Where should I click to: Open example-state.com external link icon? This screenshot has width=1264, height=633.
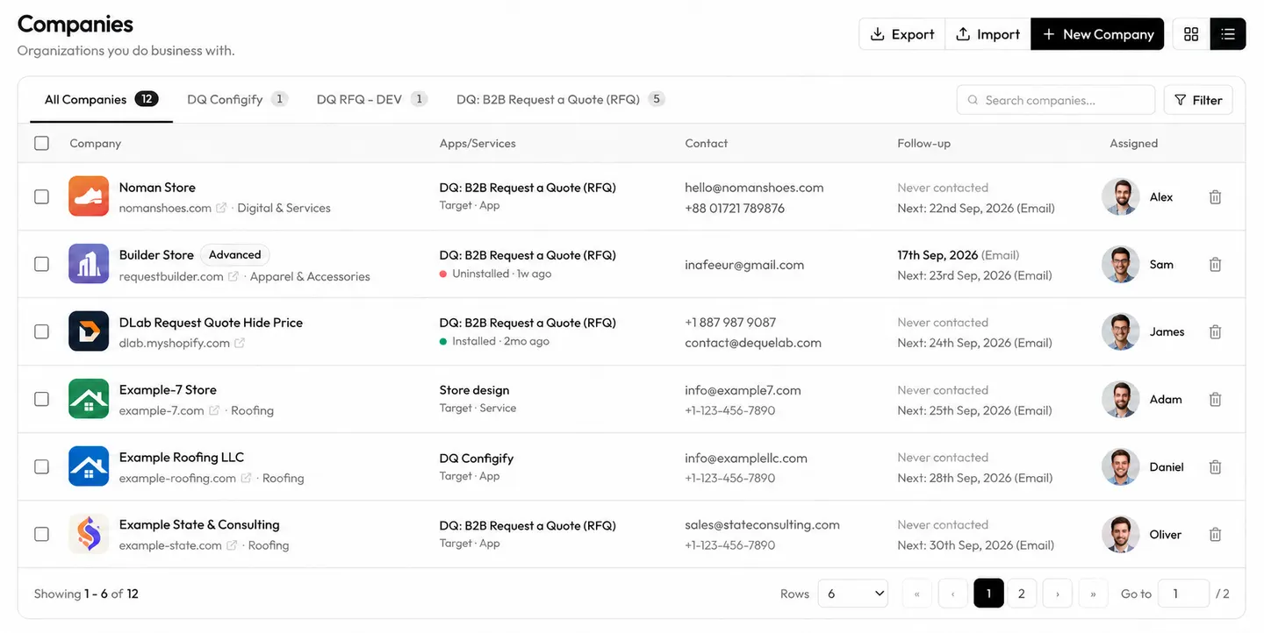click(x=232, y=545)
